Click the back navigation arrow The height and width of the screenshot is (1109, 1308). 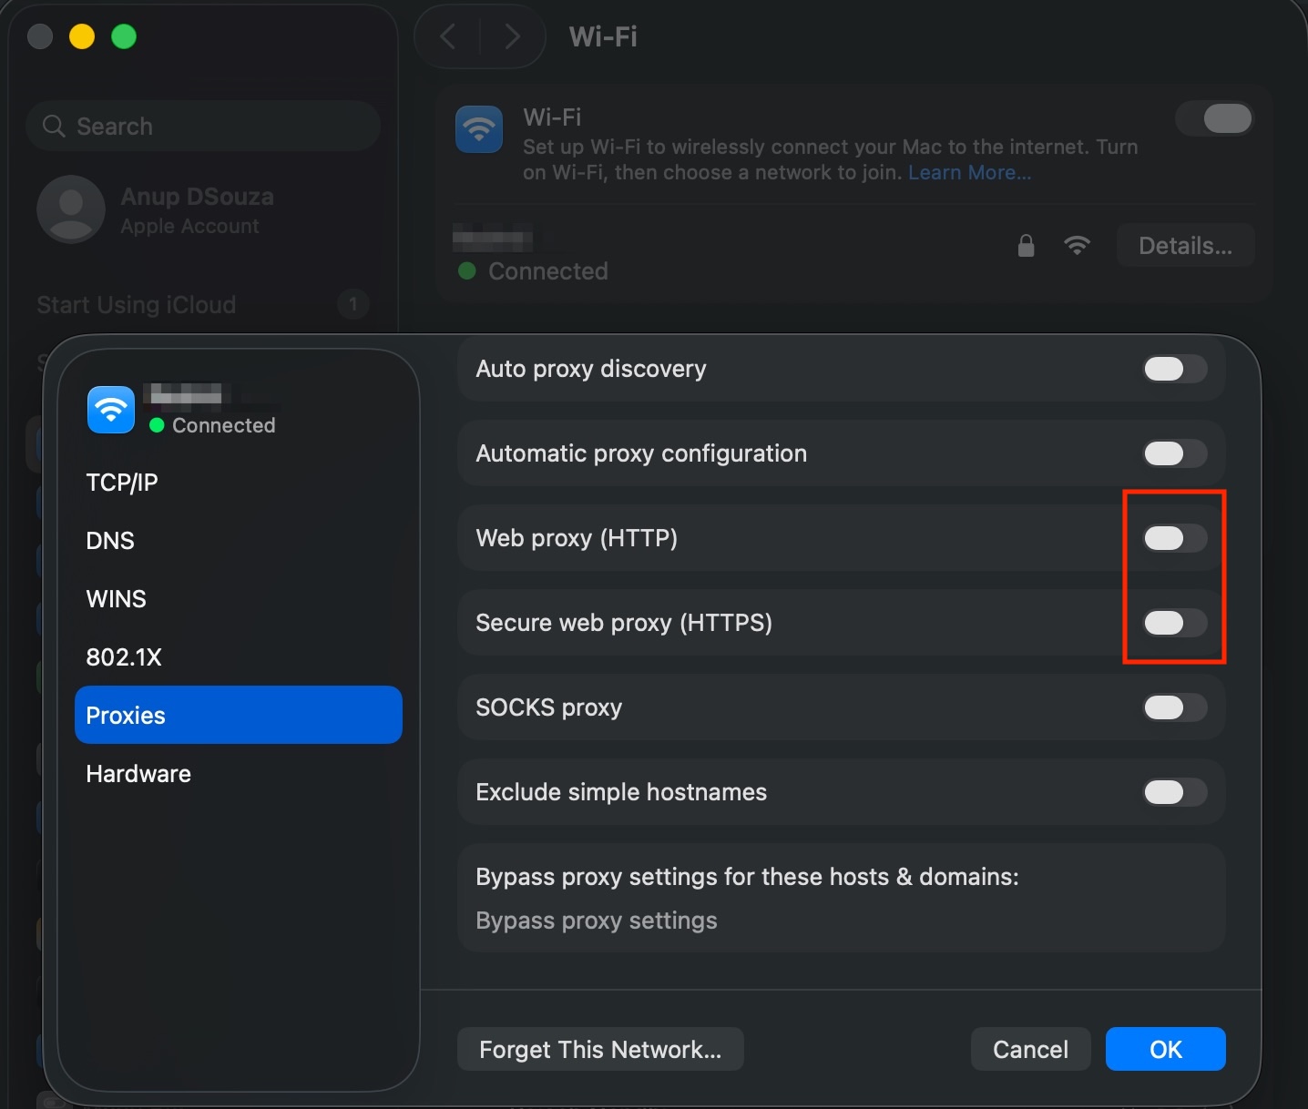click(x=448, y=36)
